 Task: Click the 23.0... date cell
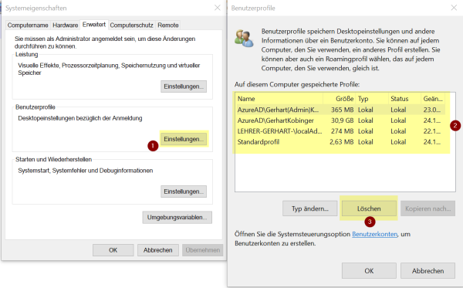pos(431,110)
